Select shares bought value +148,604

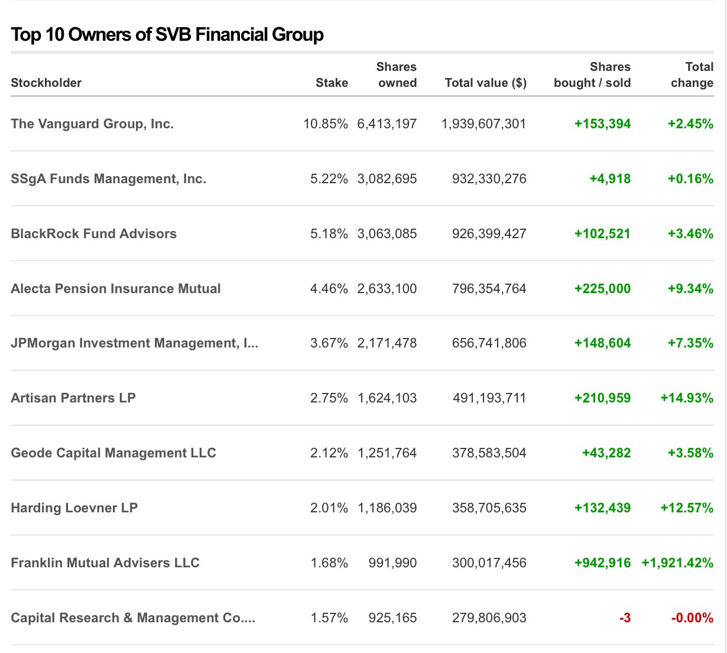602,343
